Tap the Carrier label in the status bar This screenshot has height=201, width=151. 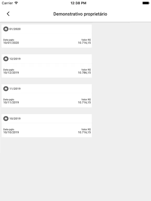pyautogui.click(x=7, y=3)
